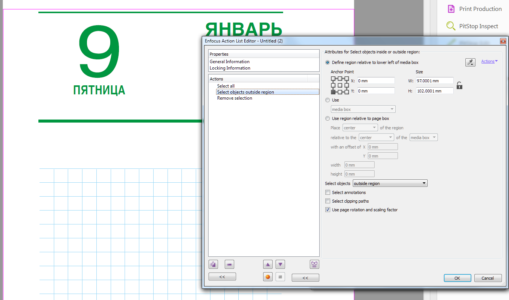
Task: Open PitStop Inspect tool
Action: coord(478,26)
